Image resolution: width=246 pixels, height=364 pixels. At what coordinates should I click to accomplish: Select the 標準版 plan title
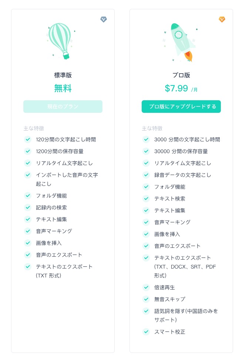pyautogui.click(x=63, y=75)
